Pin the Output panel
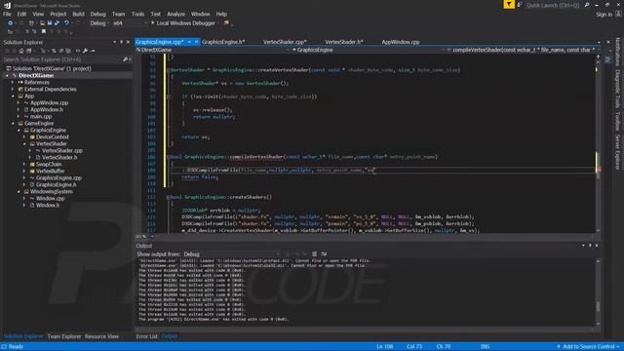This screenshot has width=624, height=351. 590,246
